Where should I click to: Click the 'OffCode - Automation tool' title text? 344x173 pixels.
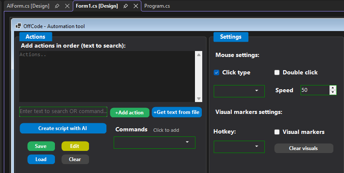(54, 26)
